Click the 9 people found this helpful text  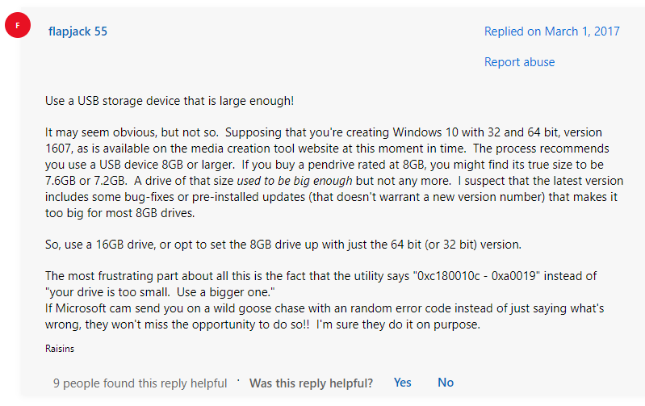(x=140, y=383)
